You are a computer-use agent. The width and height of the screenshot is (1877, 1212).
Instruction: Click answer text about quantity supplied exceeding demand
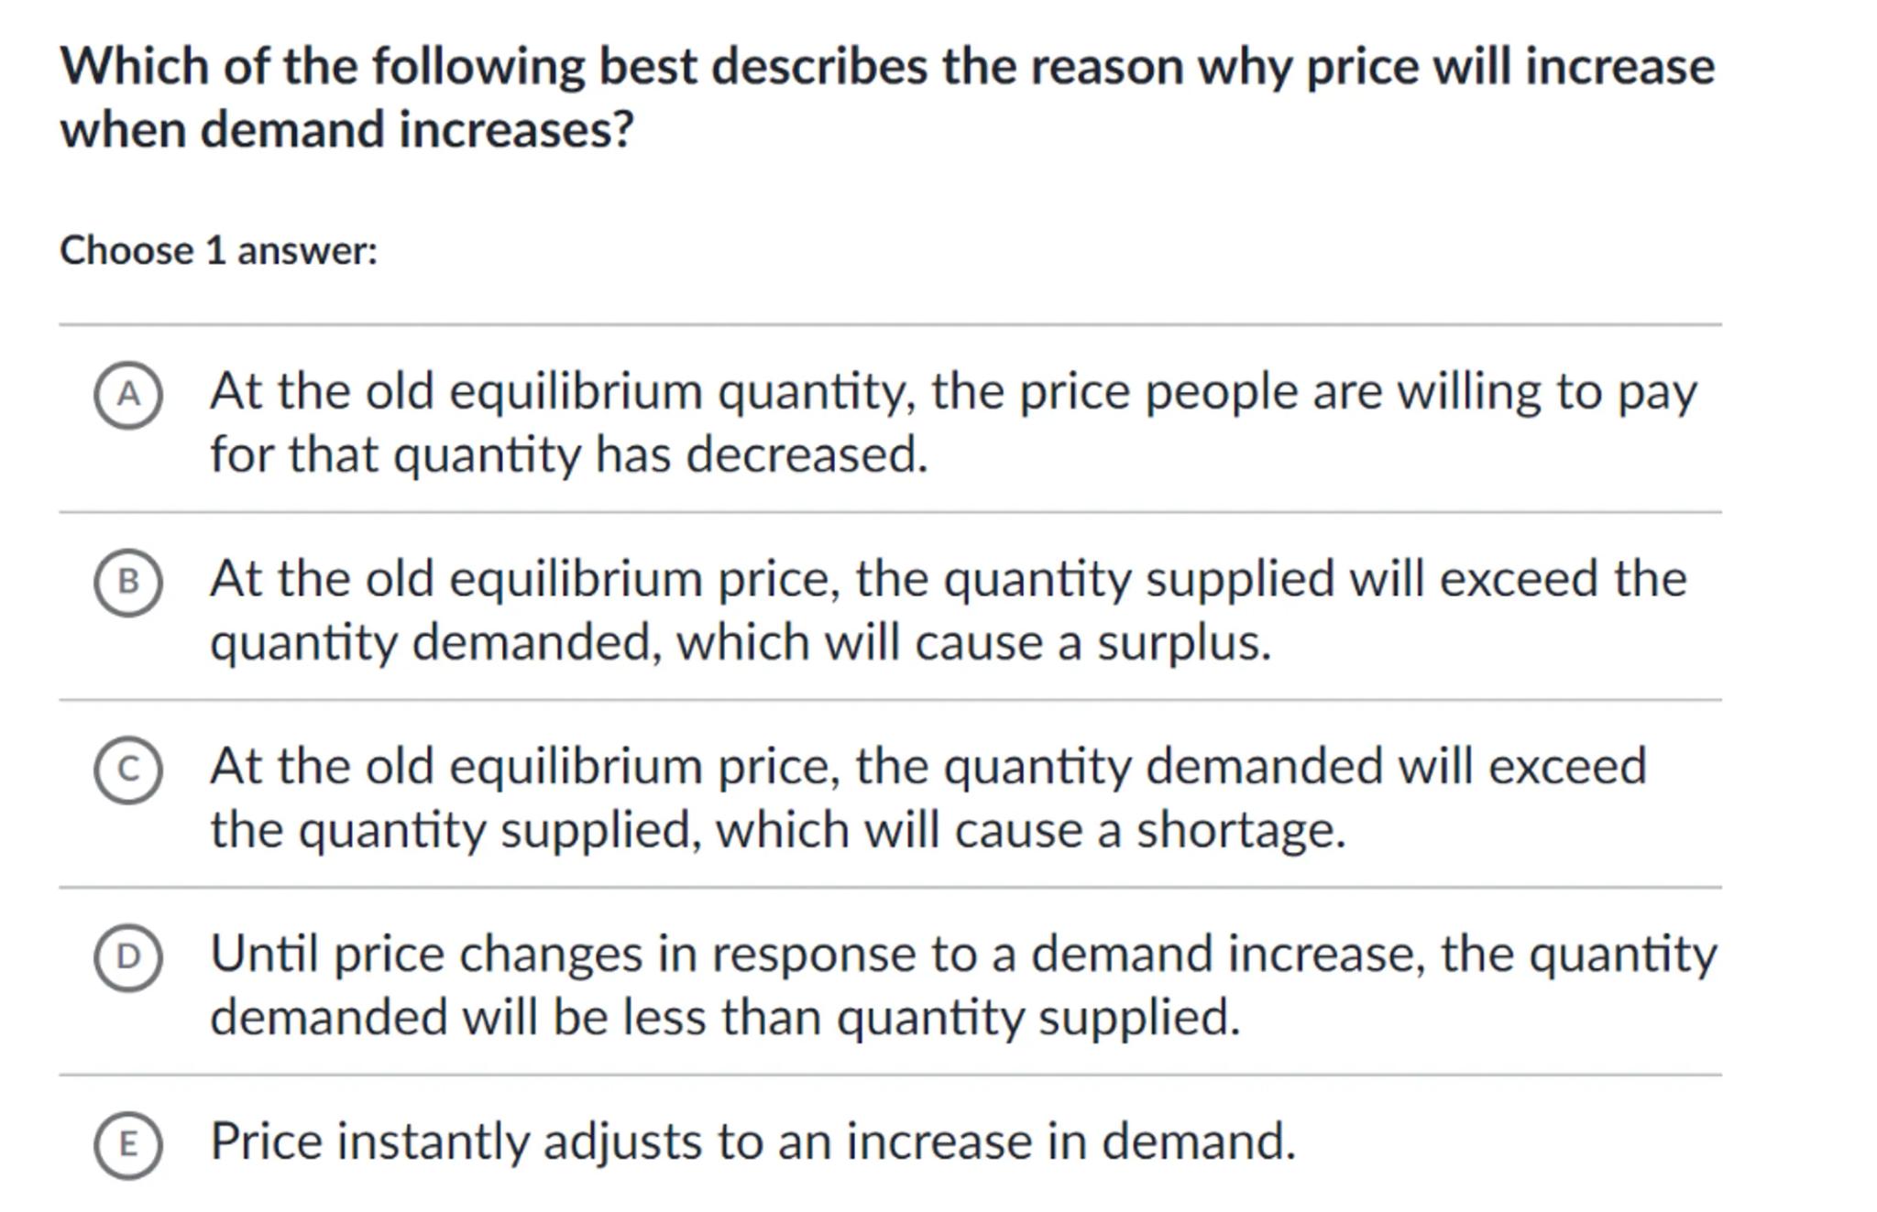point(948,610)
